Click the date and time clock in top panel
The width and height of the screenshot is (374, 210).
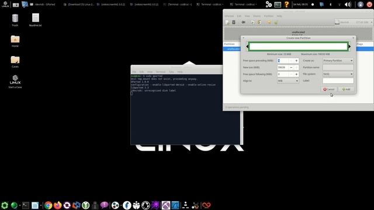[300, 4]
